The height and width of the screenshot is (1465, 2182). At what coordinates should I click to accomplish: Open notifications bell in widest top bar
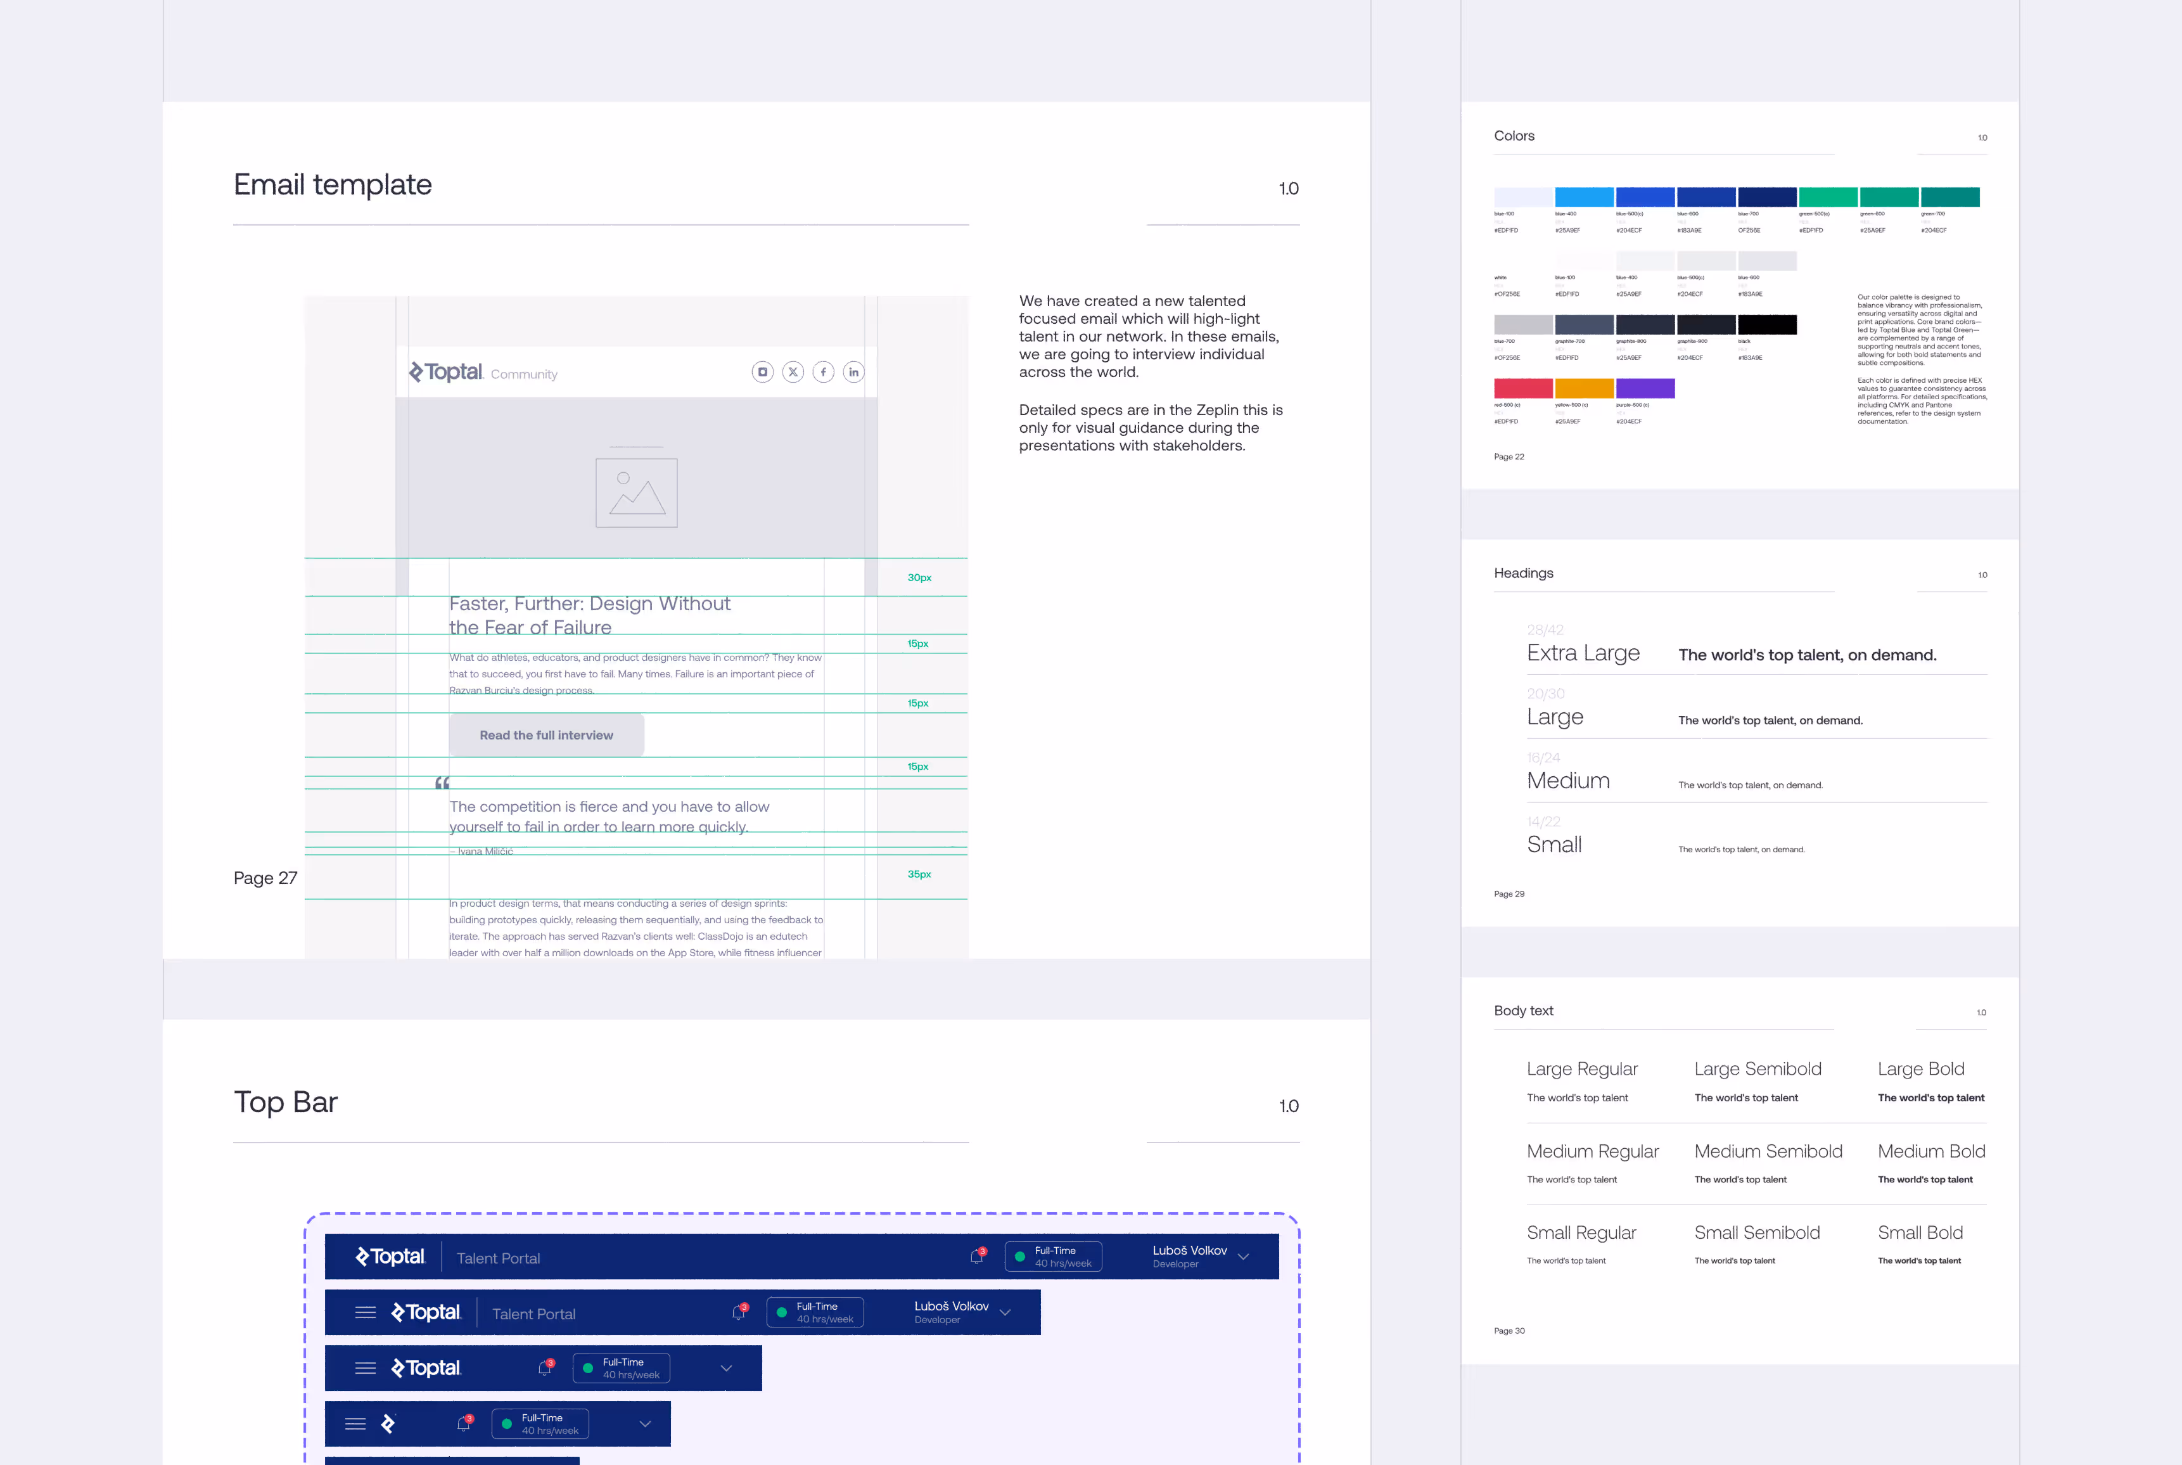(x=977, y=1257)
